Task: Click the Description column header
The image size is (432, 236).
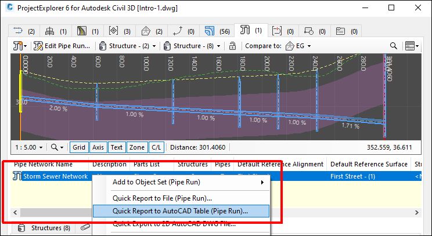Action: pyautogui.click(x=109, y=164)
